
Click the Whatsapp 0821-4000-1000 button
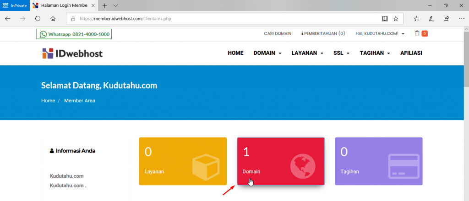[x=74, y=34]
